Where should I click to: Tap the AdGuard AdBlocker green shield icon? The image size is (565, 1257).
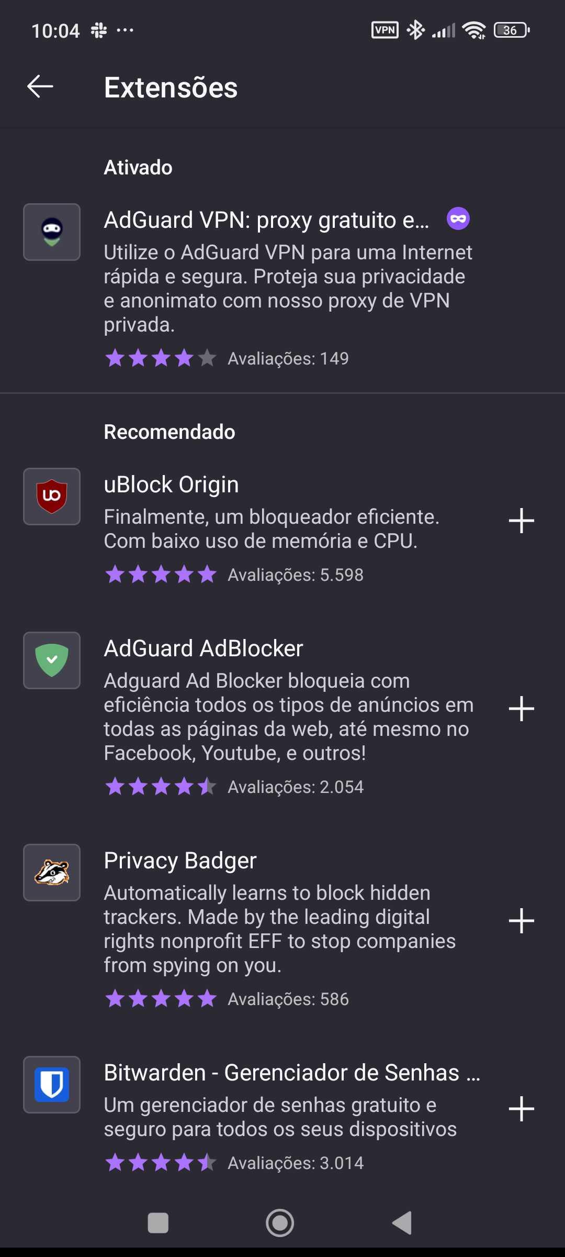(x=52, y=660)
